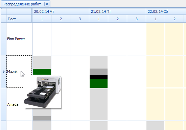186x130 pixels.
Task: Select the Finn Power row
Action: tap(19, 39)
